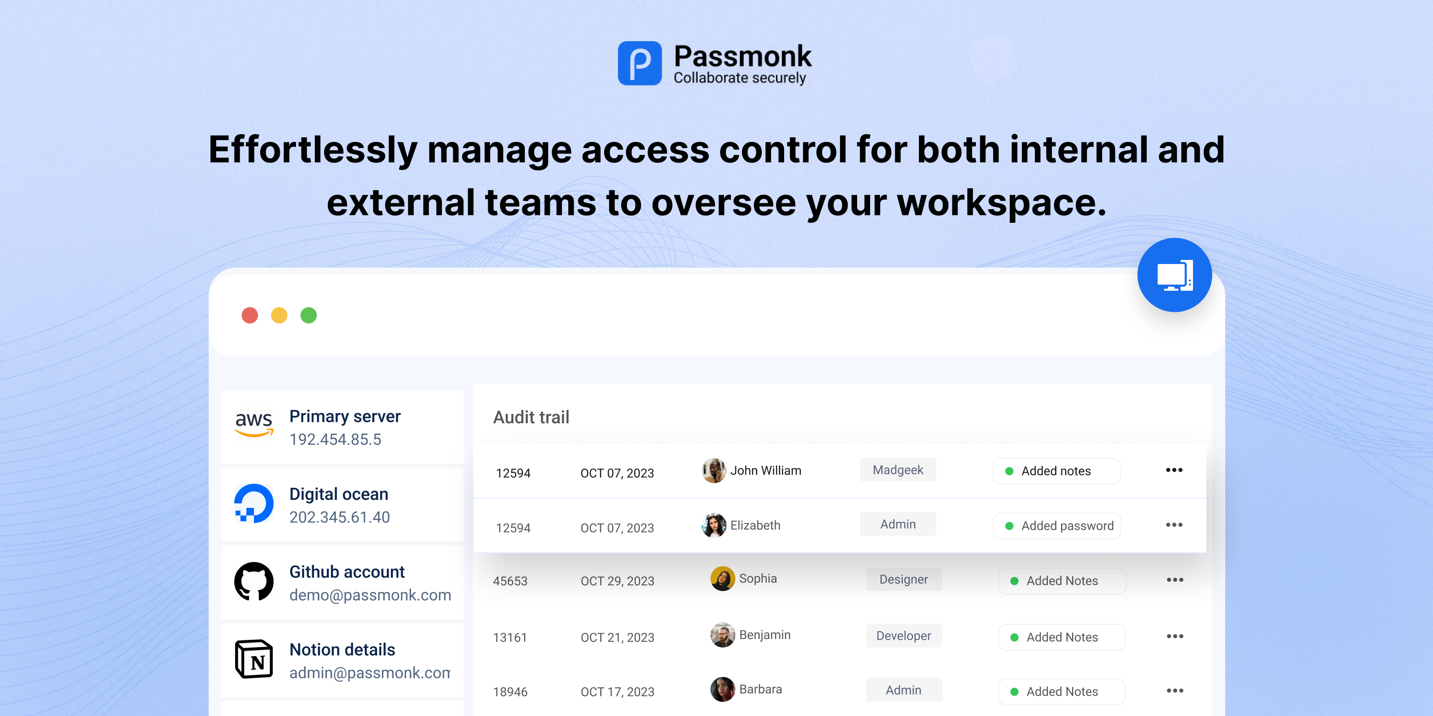Click the Collaborate securely tagline
Image resolution: width=1433 pixels, height=716 pixels.
(740, 78)
